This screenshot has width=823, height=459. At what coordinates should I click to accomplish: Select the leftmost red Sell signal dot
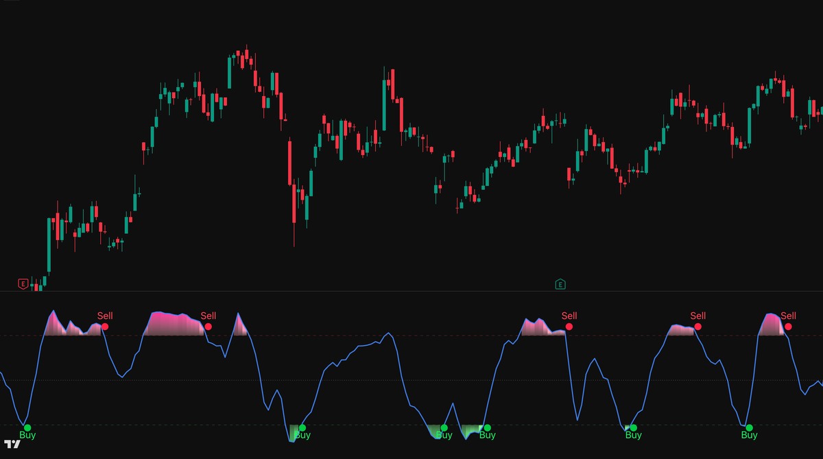pyautogui.click(x=105, y=327)
